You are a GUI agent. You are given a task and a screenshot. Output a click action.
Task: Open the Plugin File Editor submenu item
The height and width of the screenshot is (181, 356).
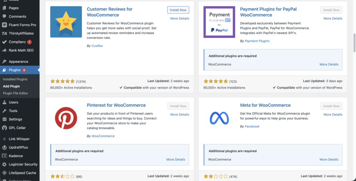tap(15, 93)
